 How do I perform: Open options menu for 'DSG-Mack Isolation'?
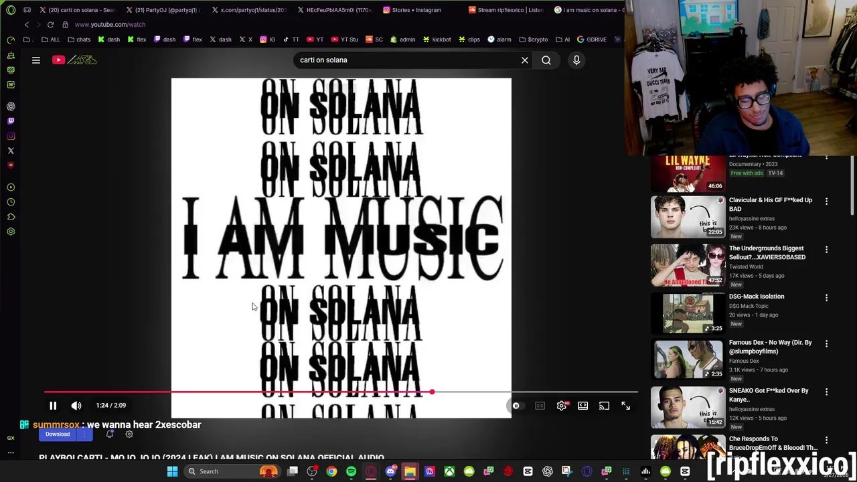pyautogui.click(x=826, y=297)
